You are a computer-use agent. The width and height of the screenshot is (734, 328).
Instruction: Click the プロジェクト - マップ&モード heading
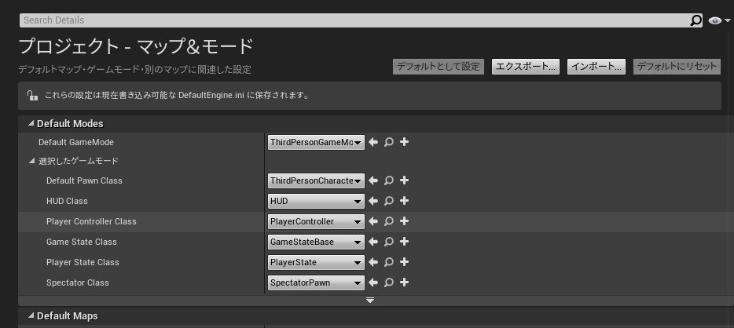[136, 46]
